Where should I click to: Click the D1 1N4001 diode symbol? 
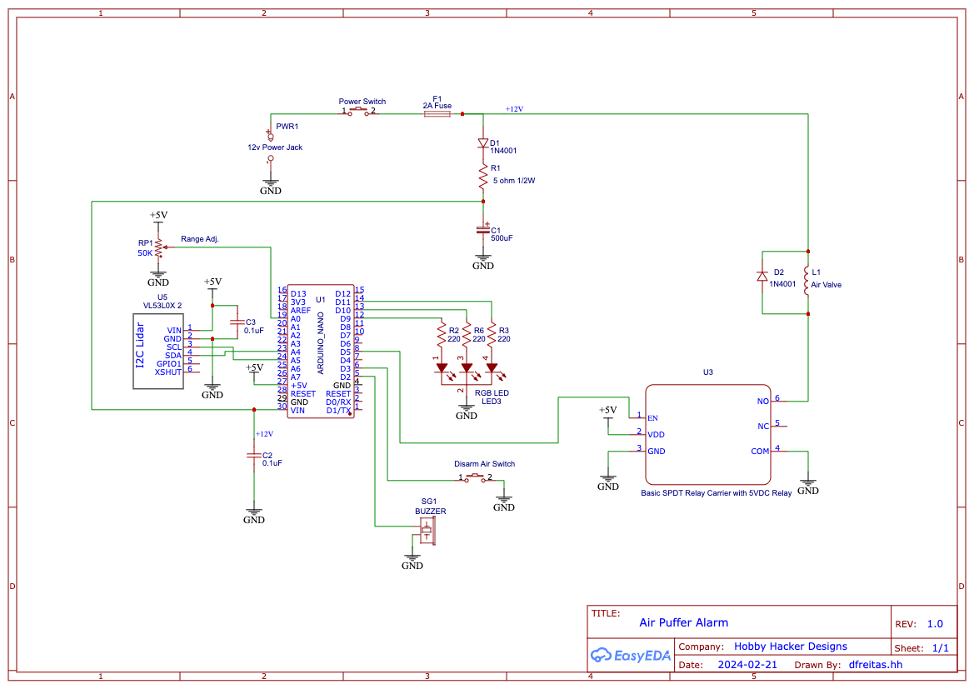coord(483,143)
